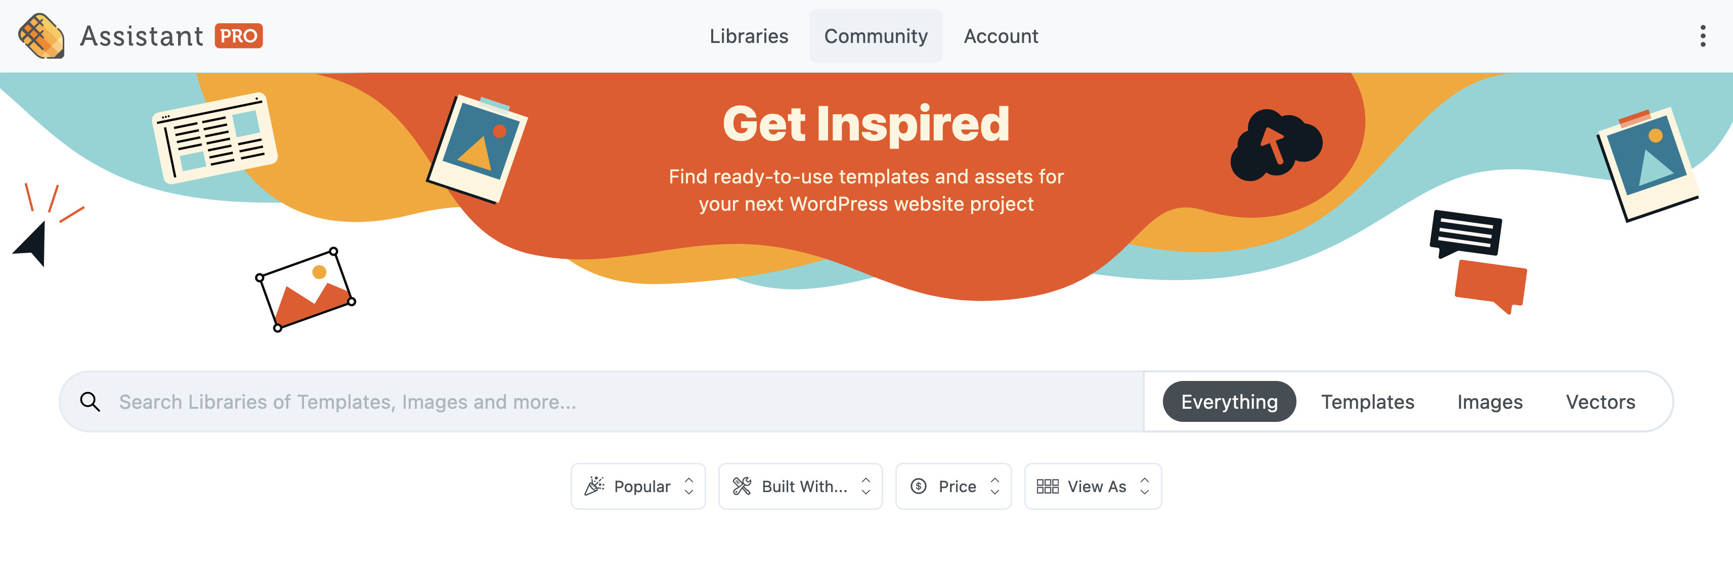The height and width of the screenshot is (578, 1733).
Task: Navigate to the Libraries tab
Action: pos(750,36)
